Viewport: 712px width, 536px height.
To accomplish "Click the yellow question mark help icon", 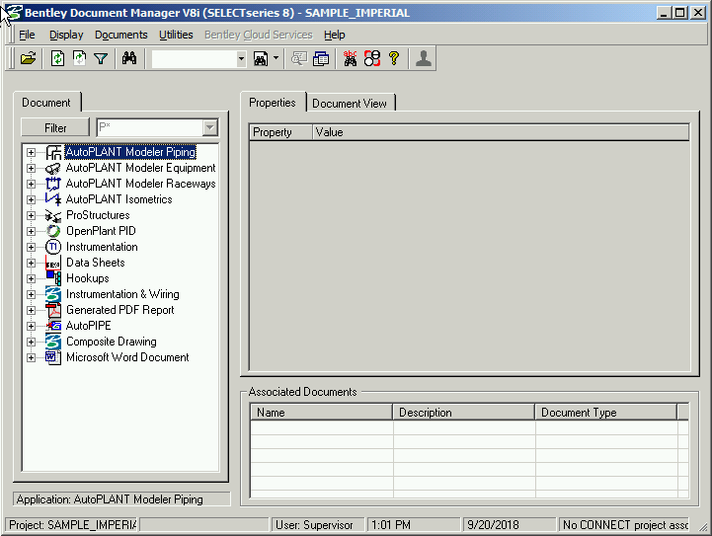I will pyautogui.click(x=394, y=58).
